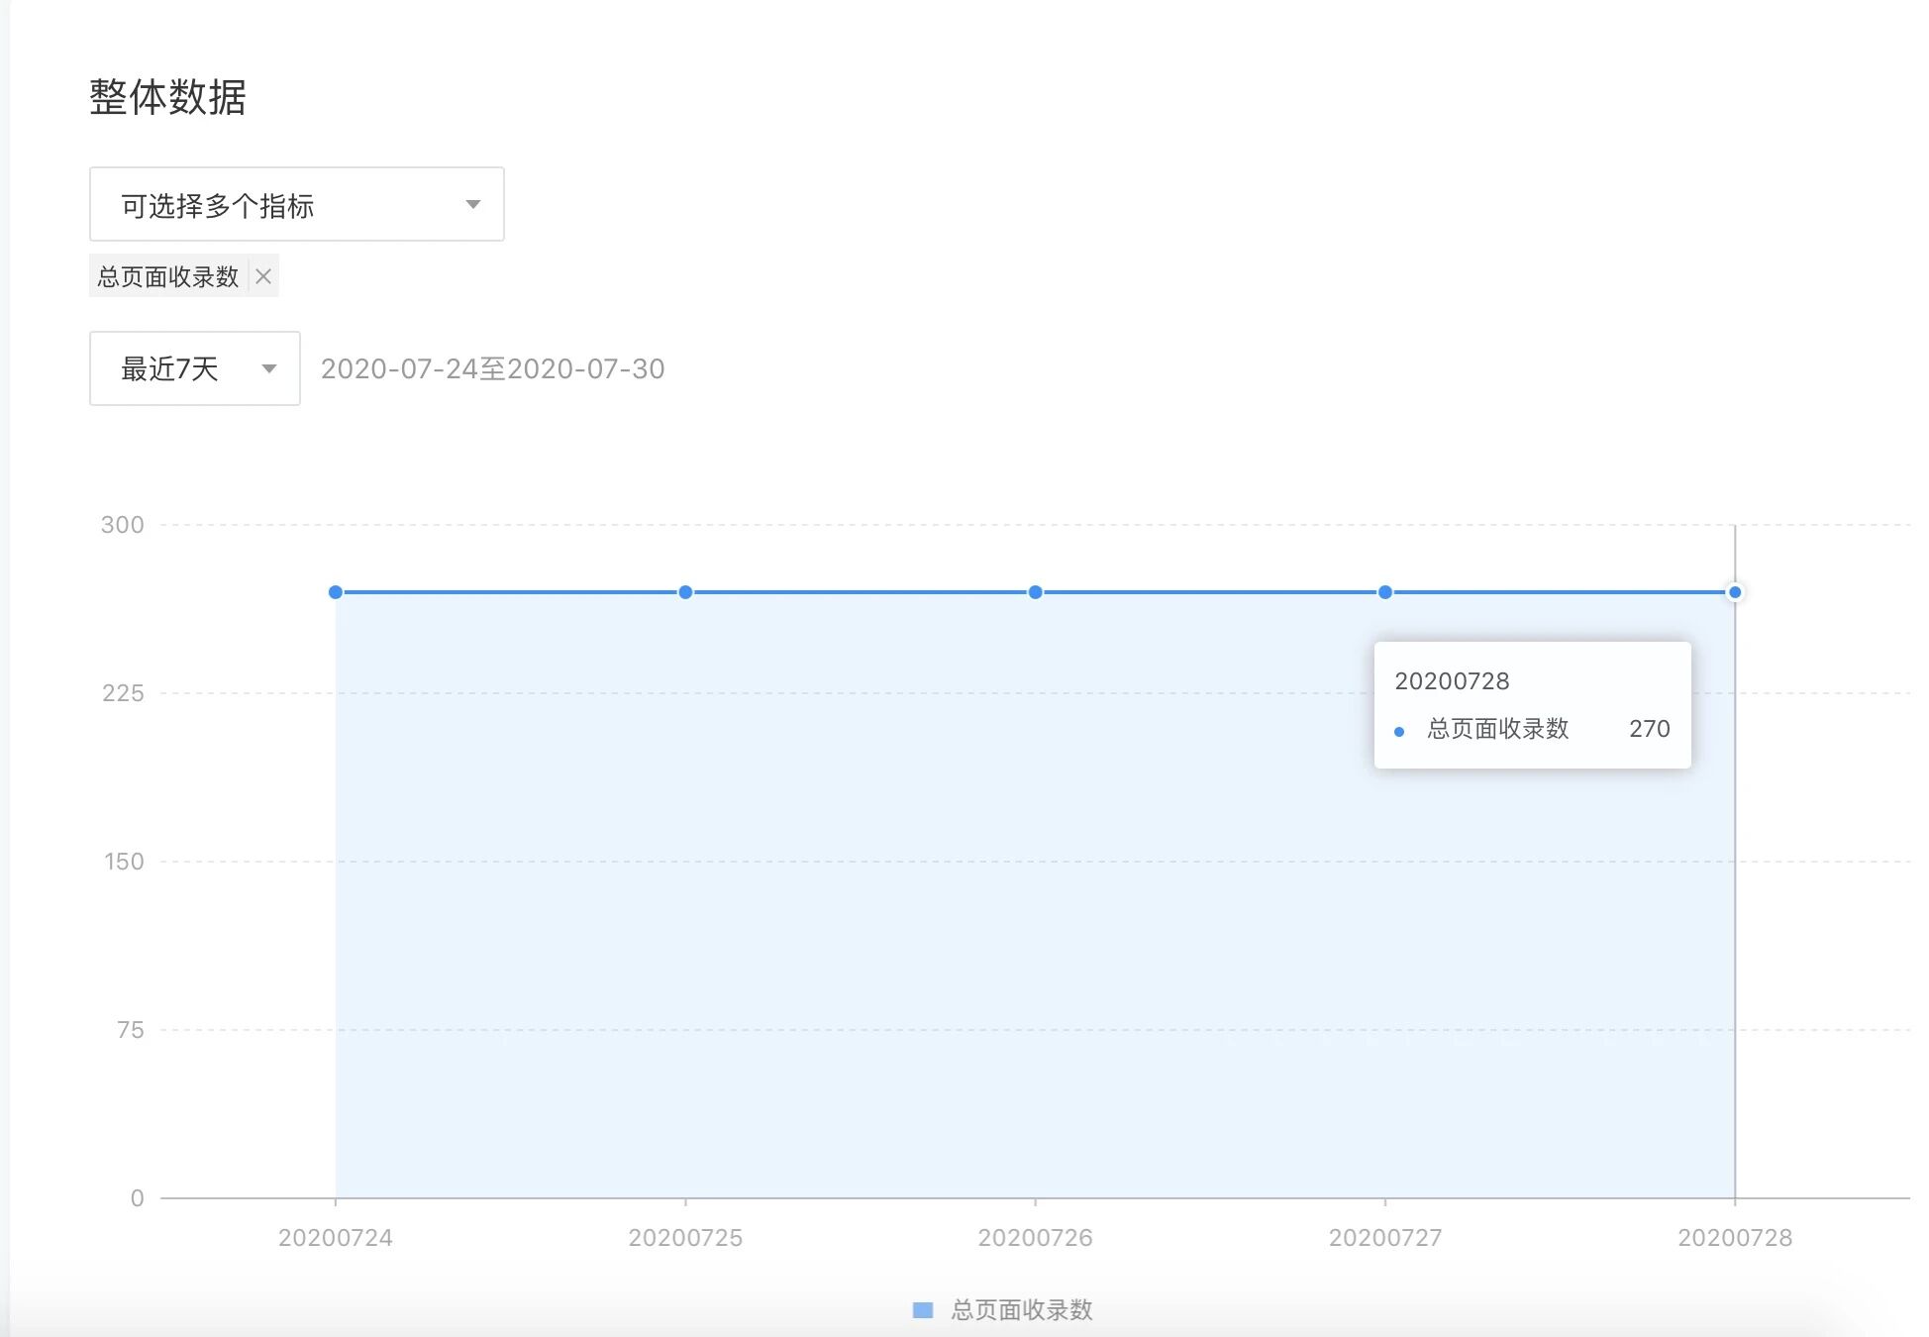The width and height of the screenshot is (1929, 1337).
Task: Click the data point for 20200724
Action: click(x=336, y=592)
